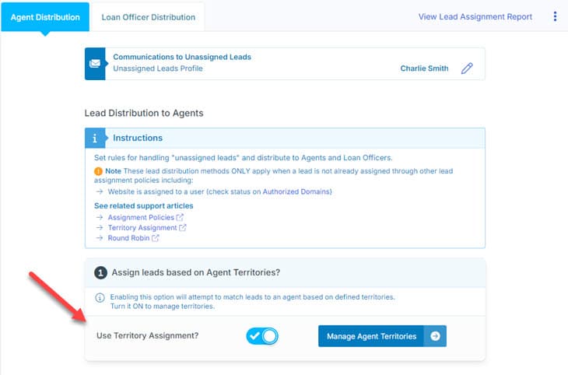The image size is (568, 375).
Task: Click the Instructions header text
Action: coord(138,138)
